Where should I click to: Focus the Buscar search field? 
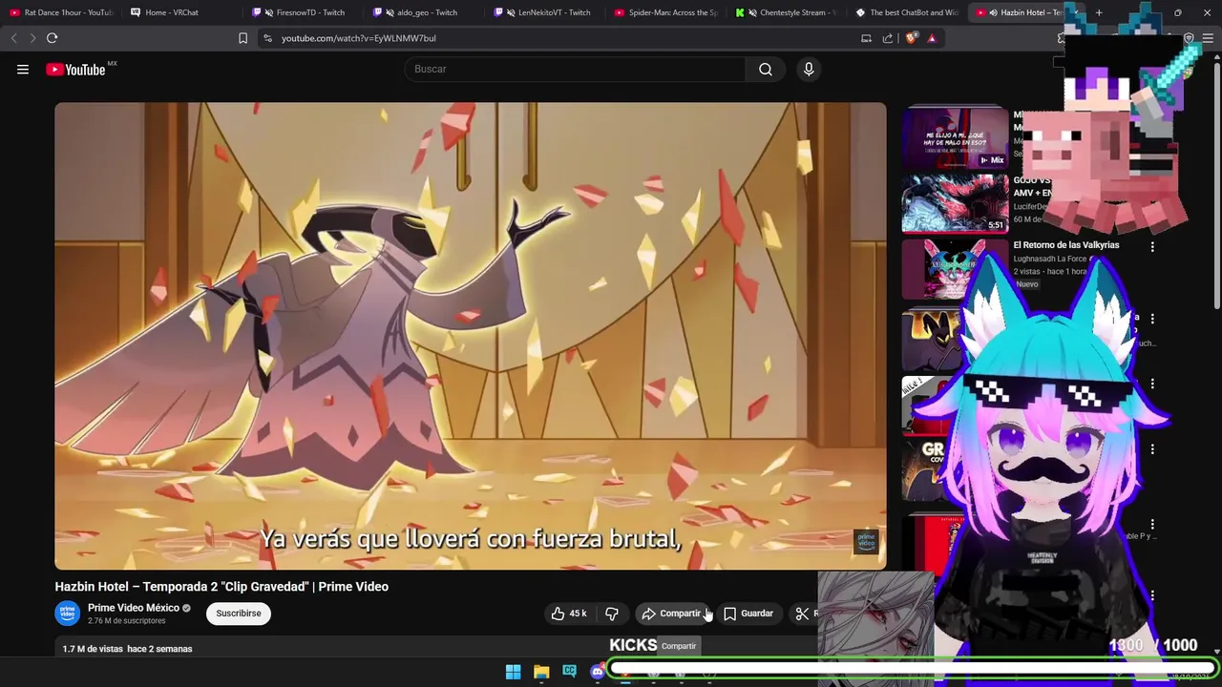click(575, 69)
